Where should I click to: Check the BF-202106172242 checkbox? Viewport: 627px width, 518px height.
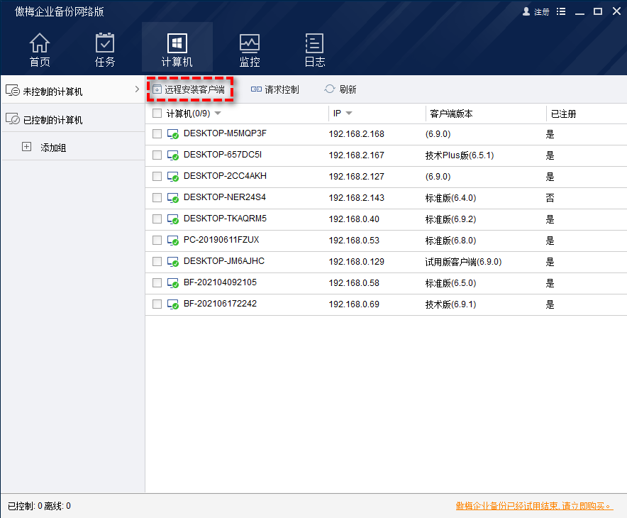[x=157, y=304]
